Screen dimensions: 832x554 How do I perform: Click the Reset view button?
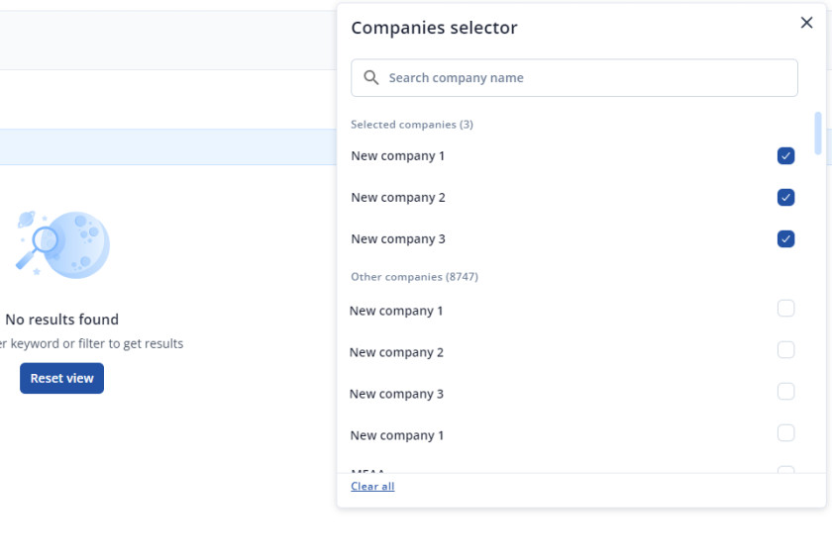coord(62,378)
